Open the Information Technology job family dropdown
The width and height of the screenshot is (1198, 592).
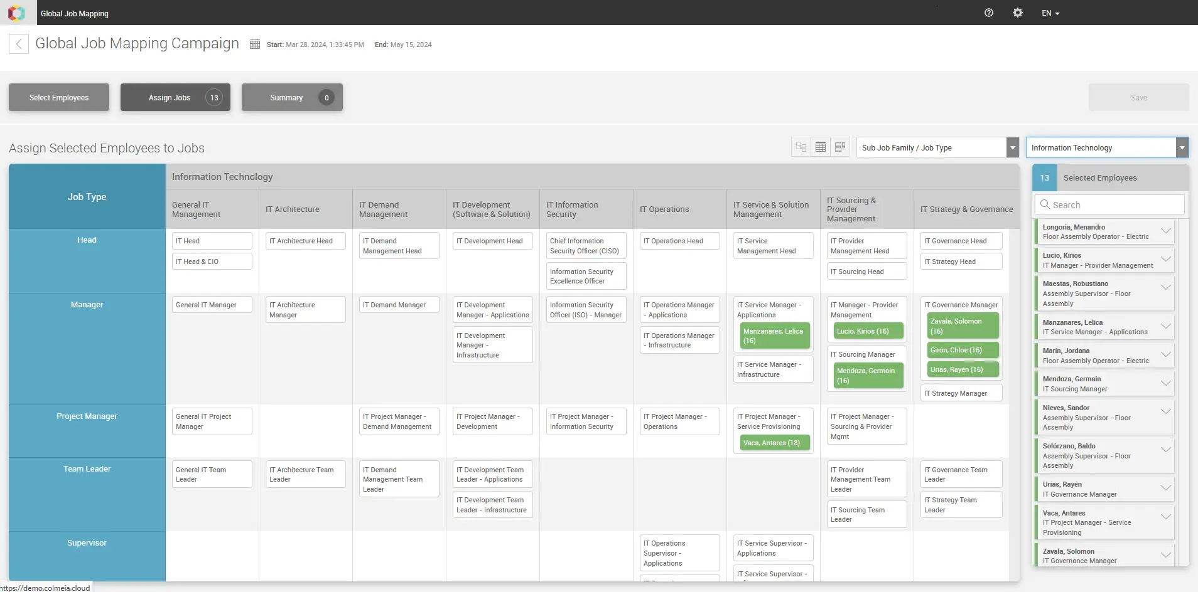coord(1182,147)
